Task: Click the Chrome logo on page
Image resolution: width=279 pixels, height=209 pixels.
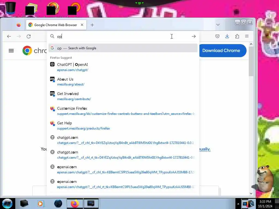Action: click(x=27, y=50)
